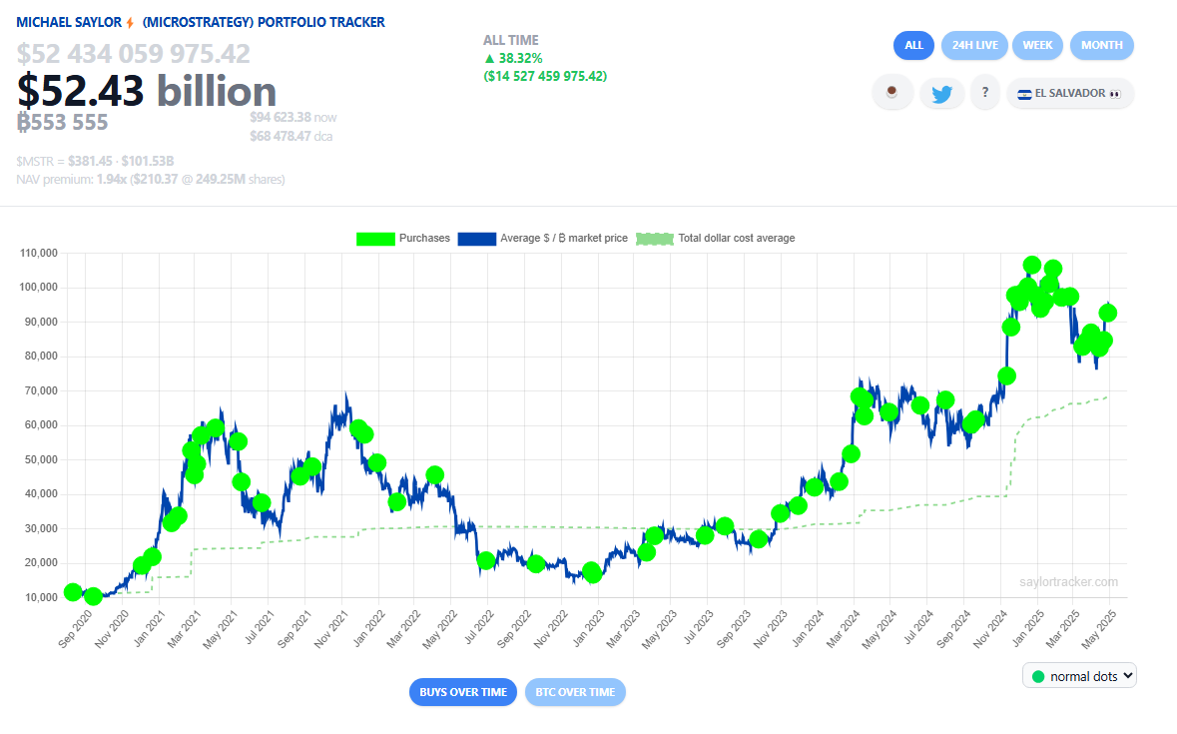Click the ALL TIME label

tap(510, 41)
